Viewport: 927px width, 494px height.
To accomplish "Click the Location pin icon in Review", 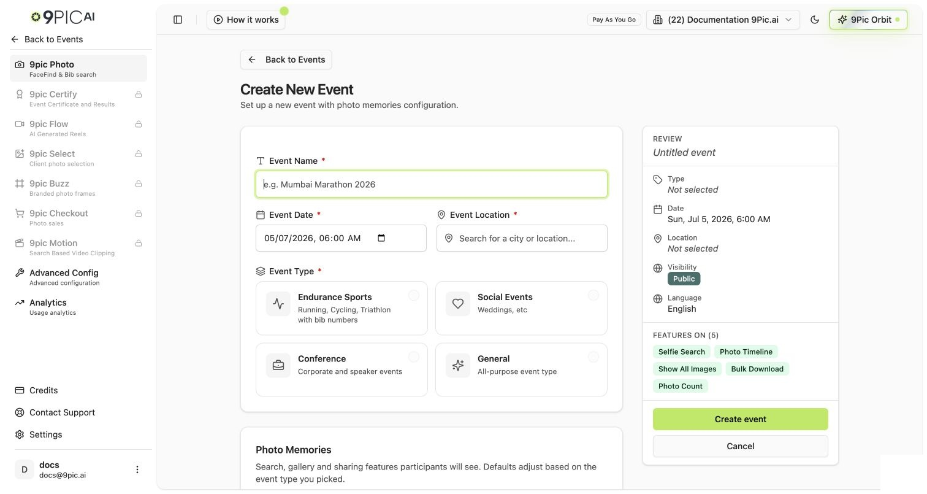I will click(x=658, y=239).
